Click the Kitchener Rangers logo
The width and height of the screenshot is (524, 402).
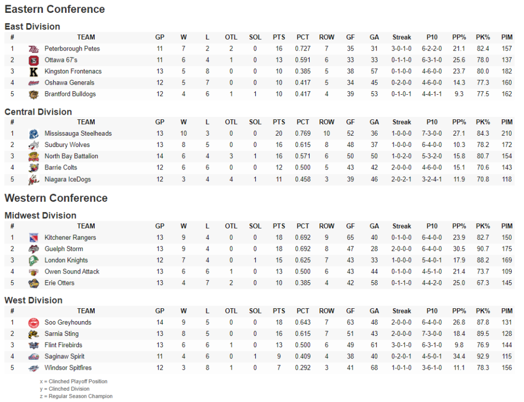[33, 238]
